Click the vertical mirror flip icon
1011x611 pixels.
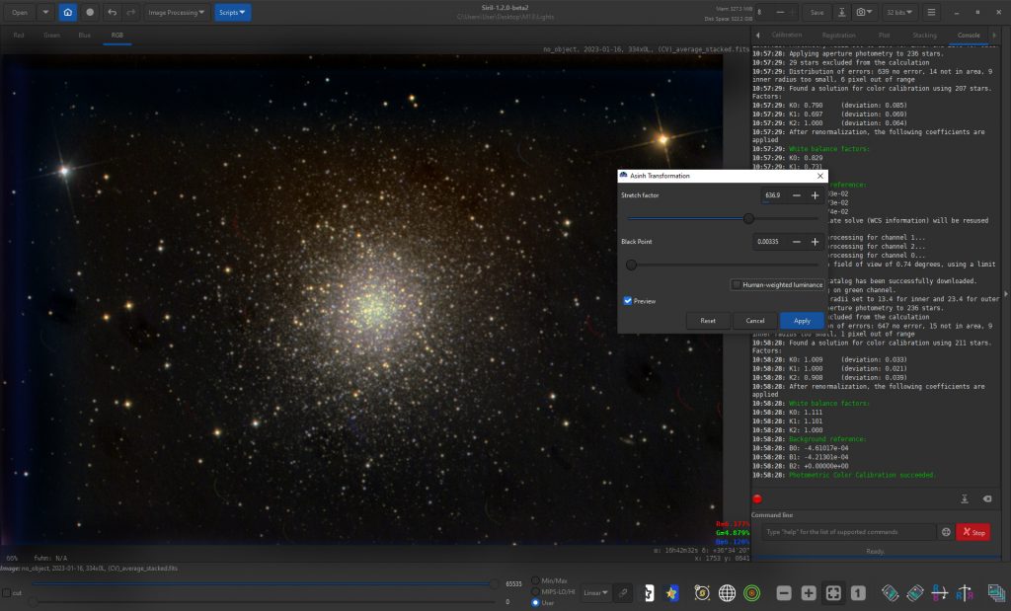pyautogui.click(x=965, y=593)
